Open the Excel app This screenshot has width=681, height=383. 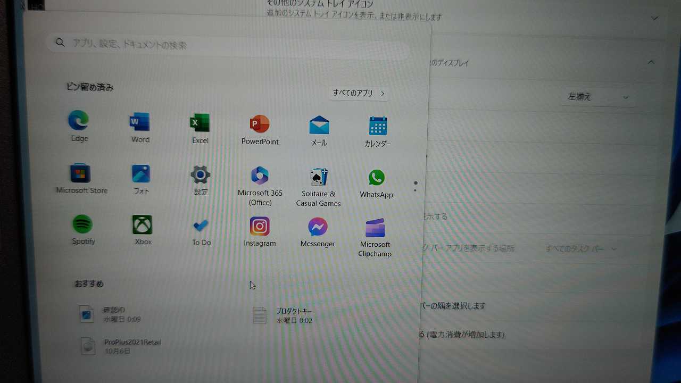200,128
